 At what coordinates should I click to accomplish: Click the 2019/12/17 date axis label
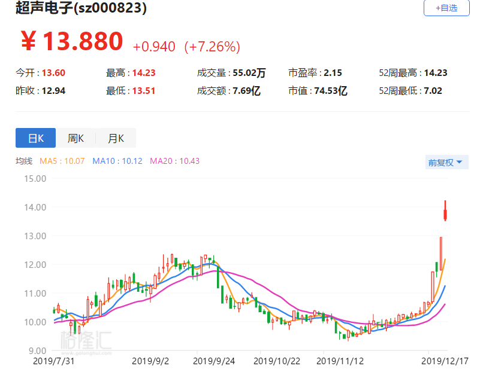(x=445, y=361)
